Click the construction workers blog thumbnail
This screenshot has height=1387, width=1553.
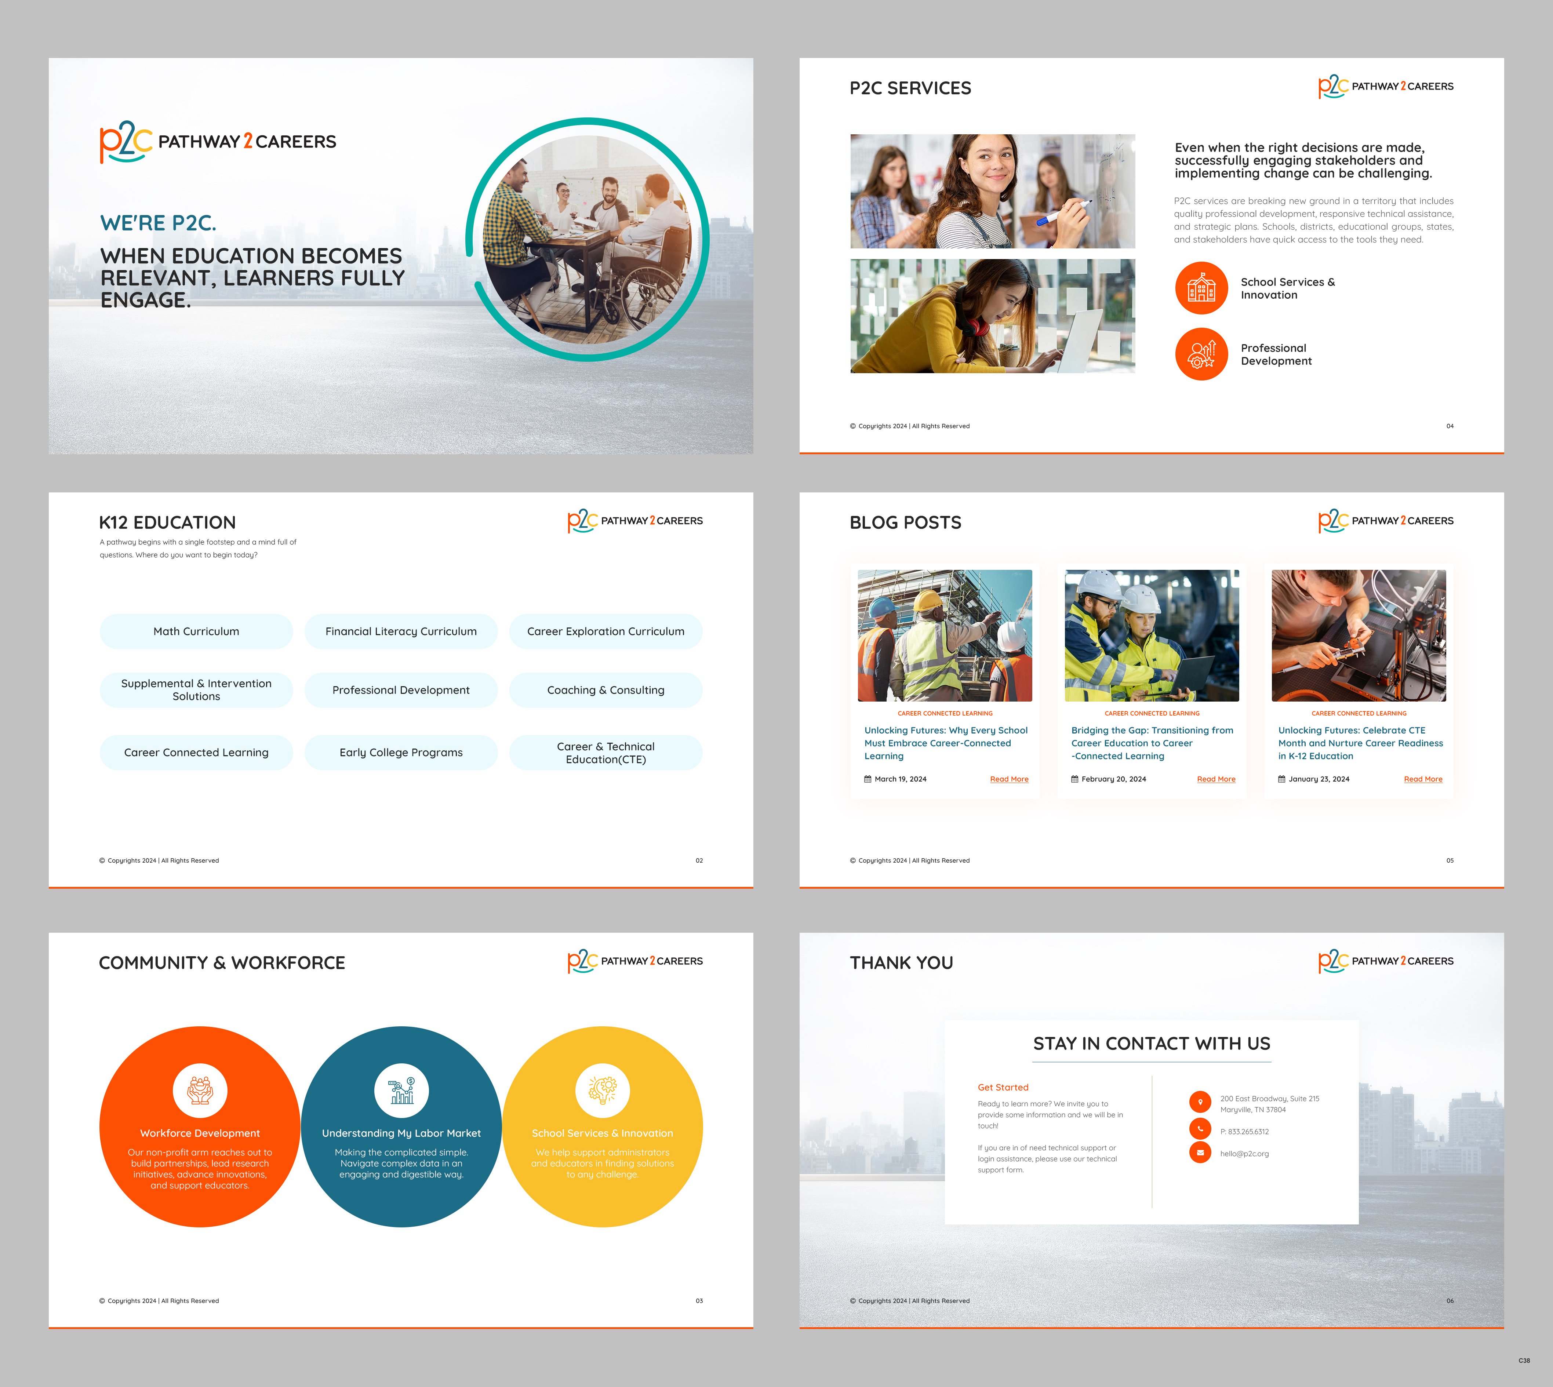tap(945, 636)
